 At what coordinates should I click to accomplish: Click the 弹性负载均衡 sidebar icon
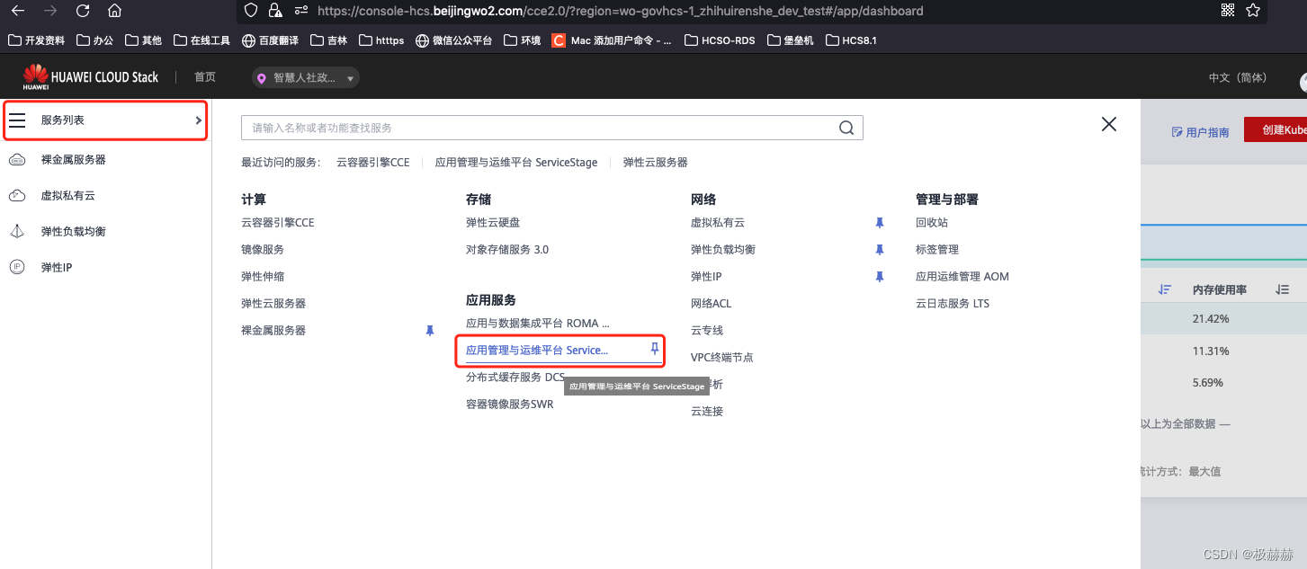(x=17, y=231)
